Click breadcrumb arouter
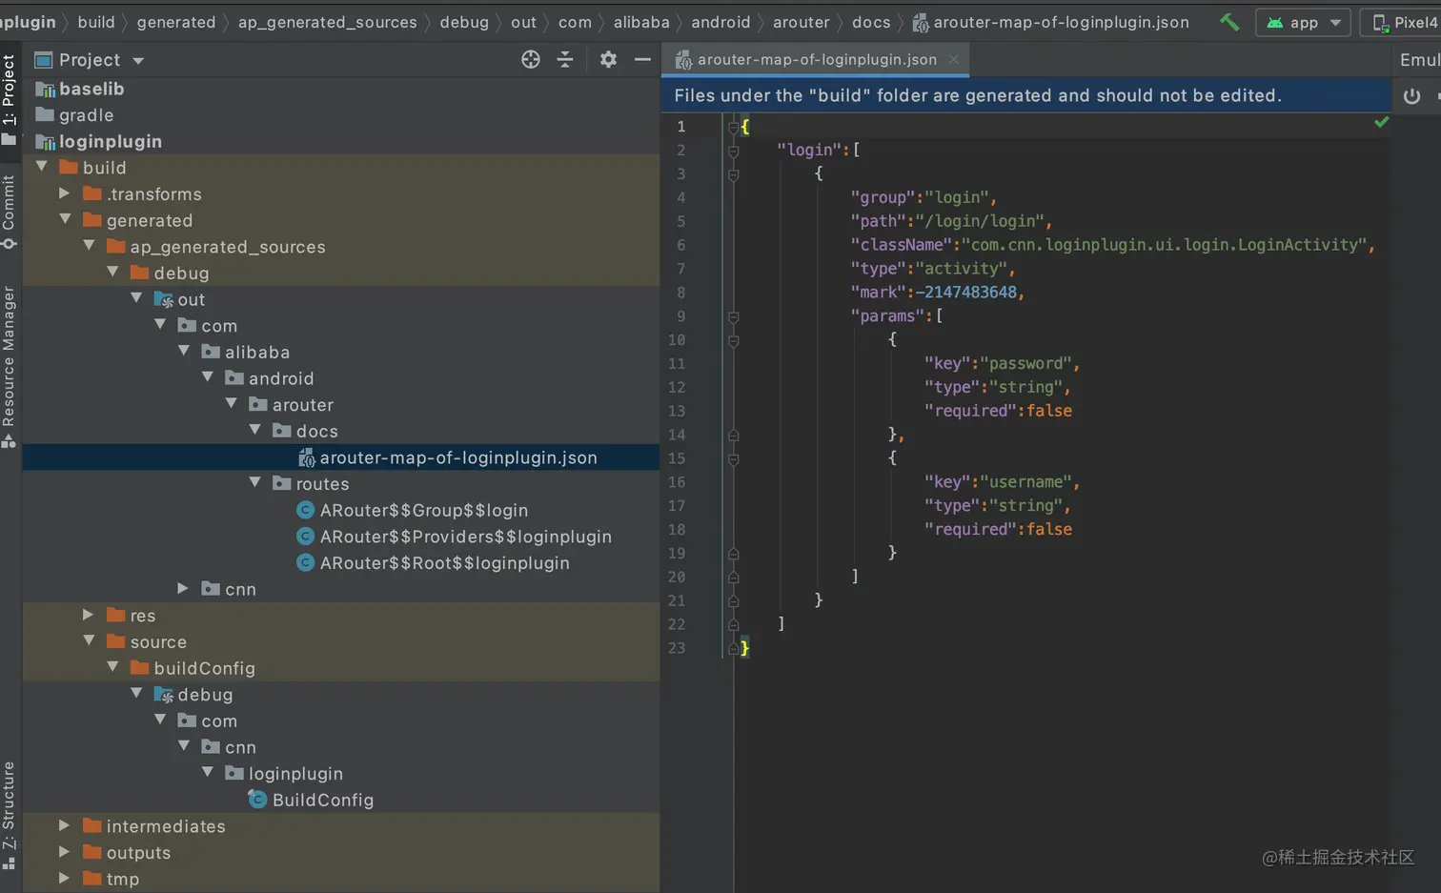Viewport: 1441px width, 893px height. pos(802,22)
